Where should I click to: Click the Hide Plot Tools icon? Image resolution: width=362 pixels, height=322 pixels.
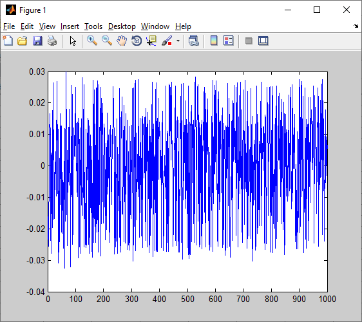point(249,41)
